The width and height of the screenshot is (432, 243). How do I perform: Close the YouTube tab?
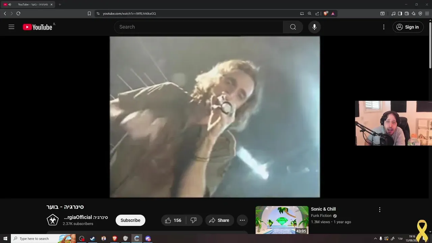[x=52, y=4]
